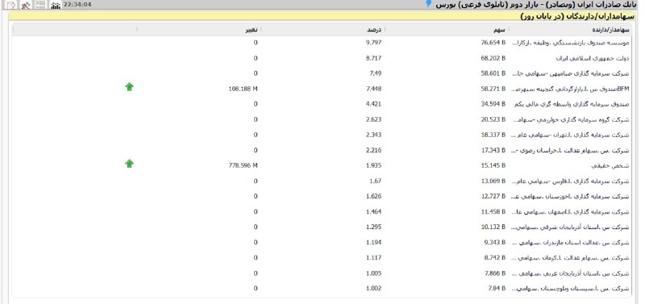Click share count 58.271 B
Screen dimensions: 645x304
493,89
